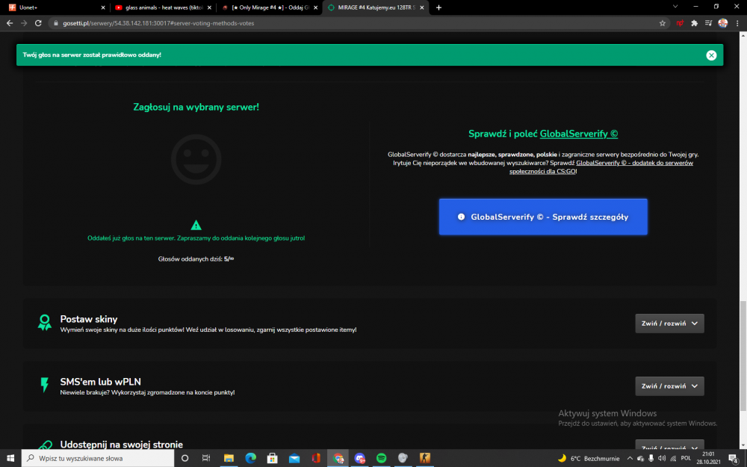Open the Chrome profile avatar
Screen dimensions: 747x467
point(722,23)
